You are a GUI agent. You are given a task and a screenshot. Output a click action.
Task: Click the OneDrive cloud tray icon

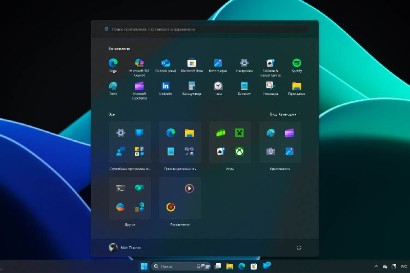(x=385, y=266)
